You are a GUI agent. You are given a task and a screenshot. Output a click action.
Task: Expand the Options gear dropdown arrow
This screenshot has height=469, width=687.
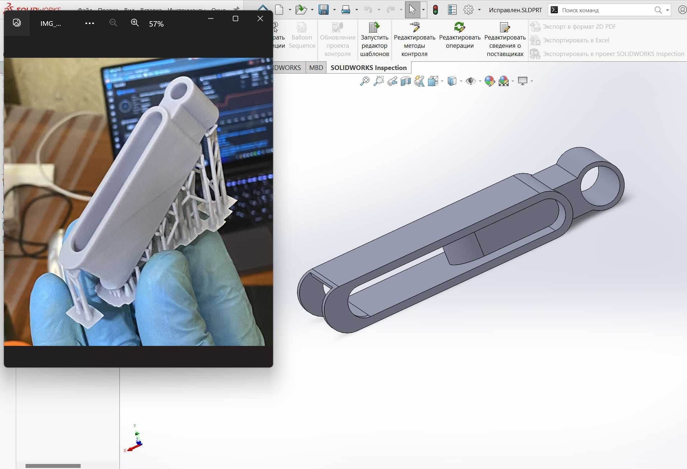479,10
